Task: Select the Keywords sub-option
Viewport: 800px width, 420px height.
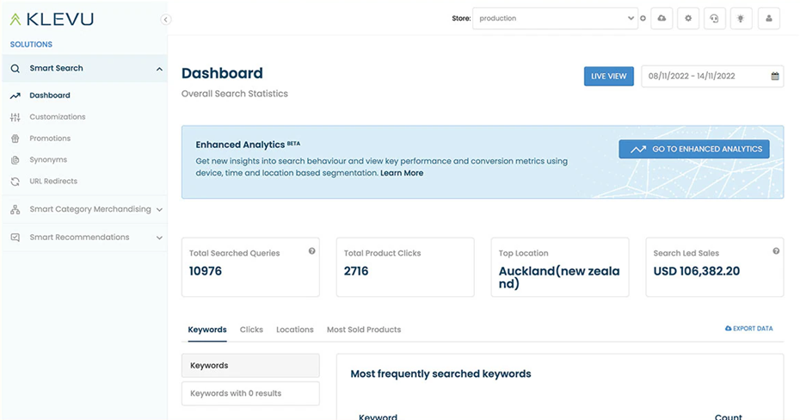Action: [x=250, y=366]
